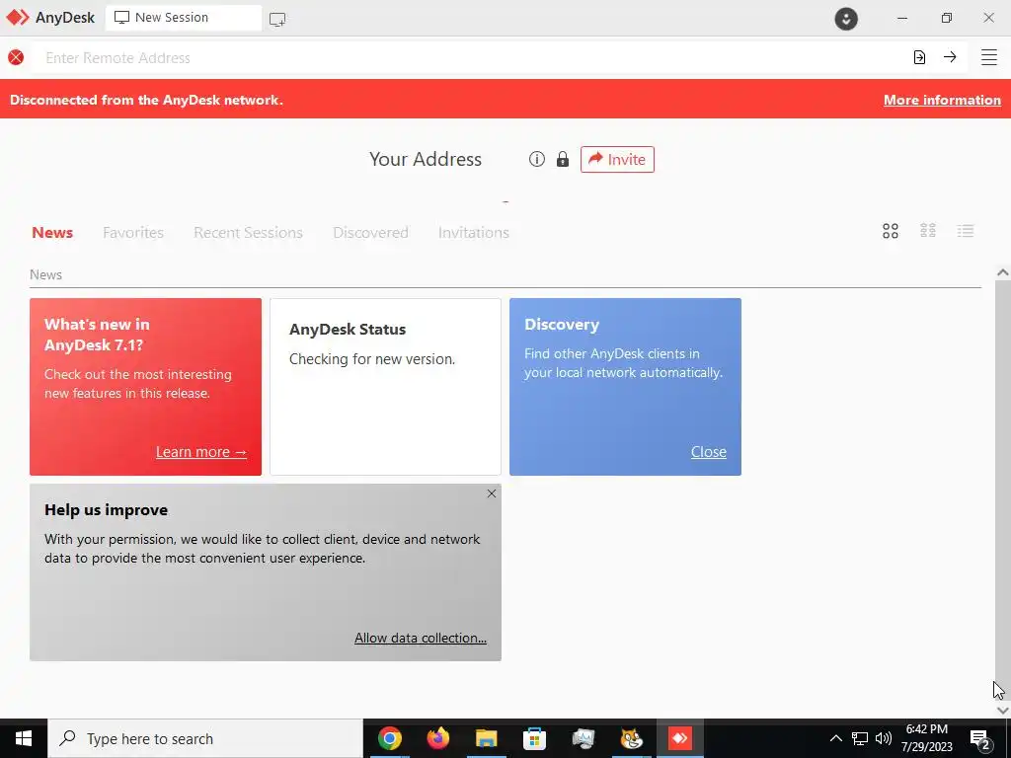The width and height of the screenshot is (1011, 758).
Task: Open the New Session tab
Action: pyautogui.click(x=183, y=18)
